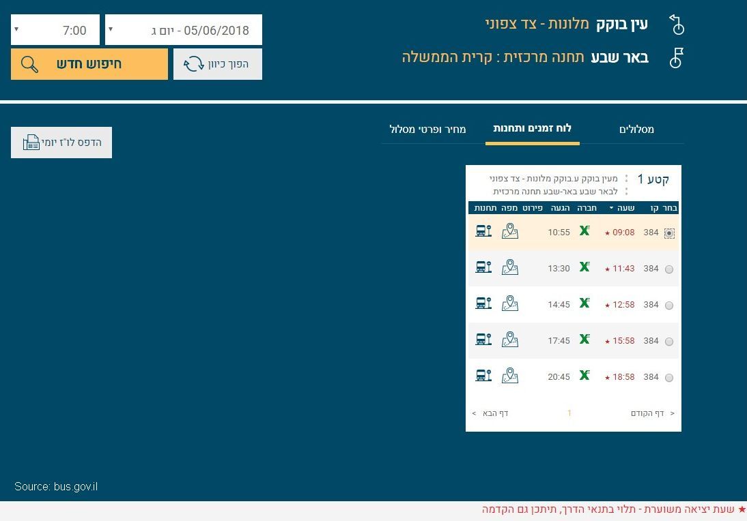Click the 09:08 departure time
The image size is (747, 521).
[x=623, y=232]
